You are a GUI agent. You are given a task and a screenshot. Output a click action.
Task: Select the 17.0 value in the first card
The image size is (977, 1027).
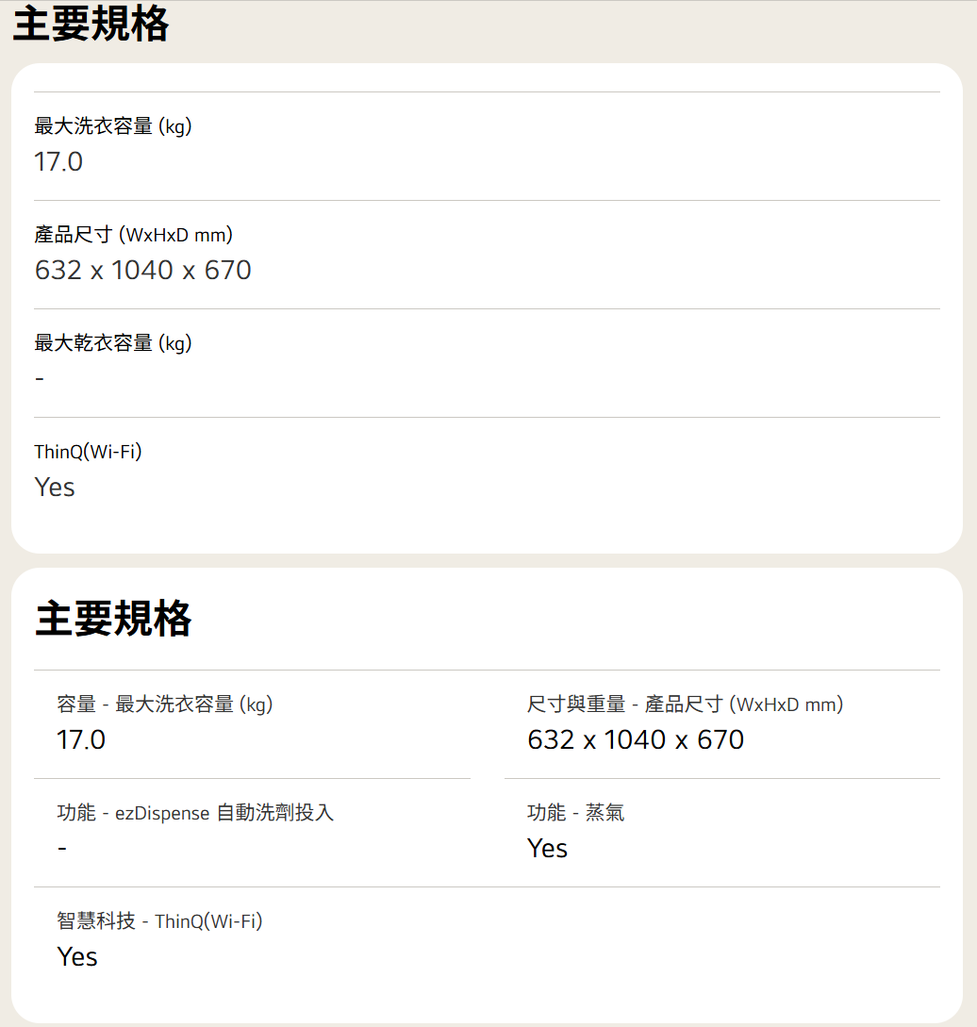pos(58,162)
